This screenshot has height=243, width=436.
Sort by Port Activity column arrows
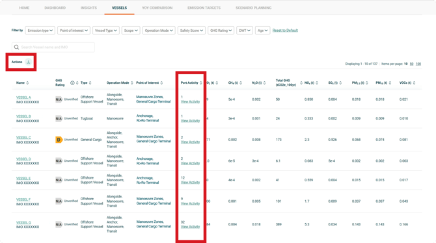201,83
